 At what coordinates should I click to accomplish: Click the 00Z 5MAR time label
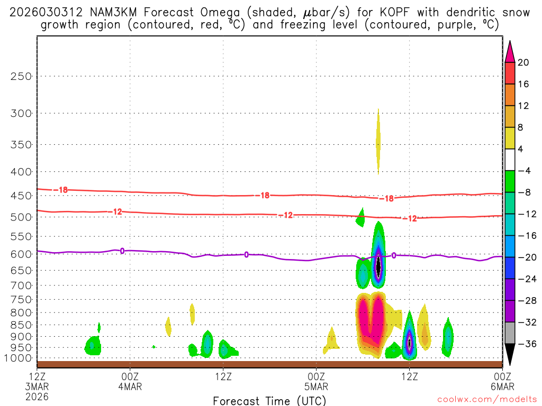click(x=317, y=382)
